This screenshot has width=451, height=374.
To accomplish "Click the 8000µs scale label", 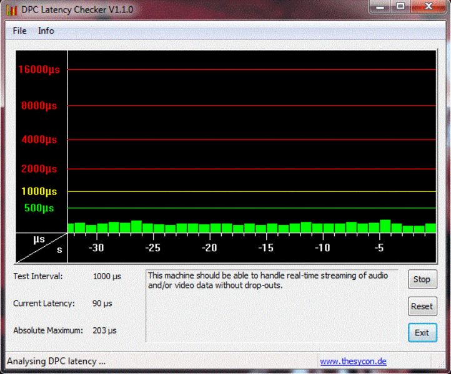I will [x=39, y=105].
